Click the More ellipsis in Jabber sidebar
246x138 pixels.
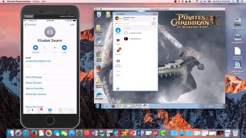(x=118, y=73)
